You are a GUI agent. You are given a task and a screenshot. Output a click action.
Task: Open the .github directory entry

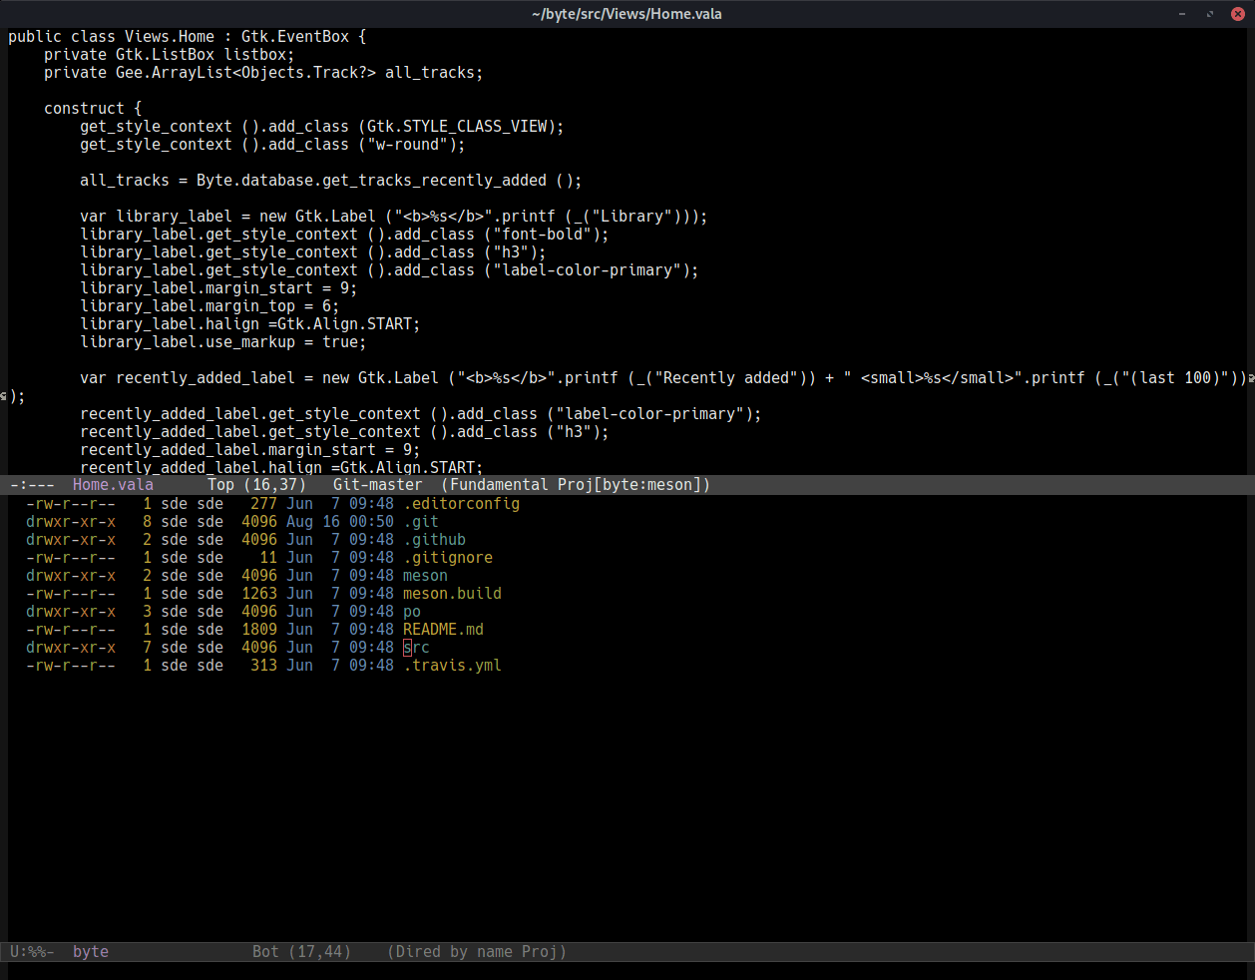(x=434, y=540)
